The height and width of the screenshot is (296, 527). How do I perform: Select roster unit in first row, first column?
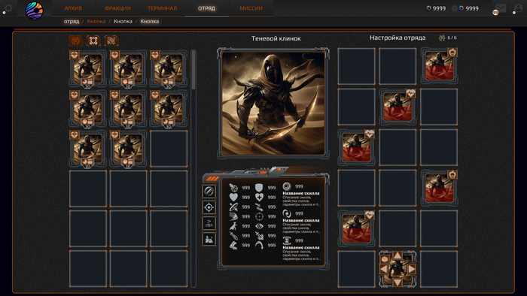88,68
